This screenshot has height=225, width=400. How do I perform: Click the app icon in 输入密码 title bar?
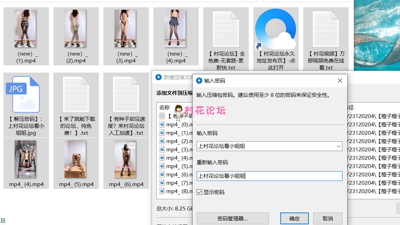(x=199, y=81)
